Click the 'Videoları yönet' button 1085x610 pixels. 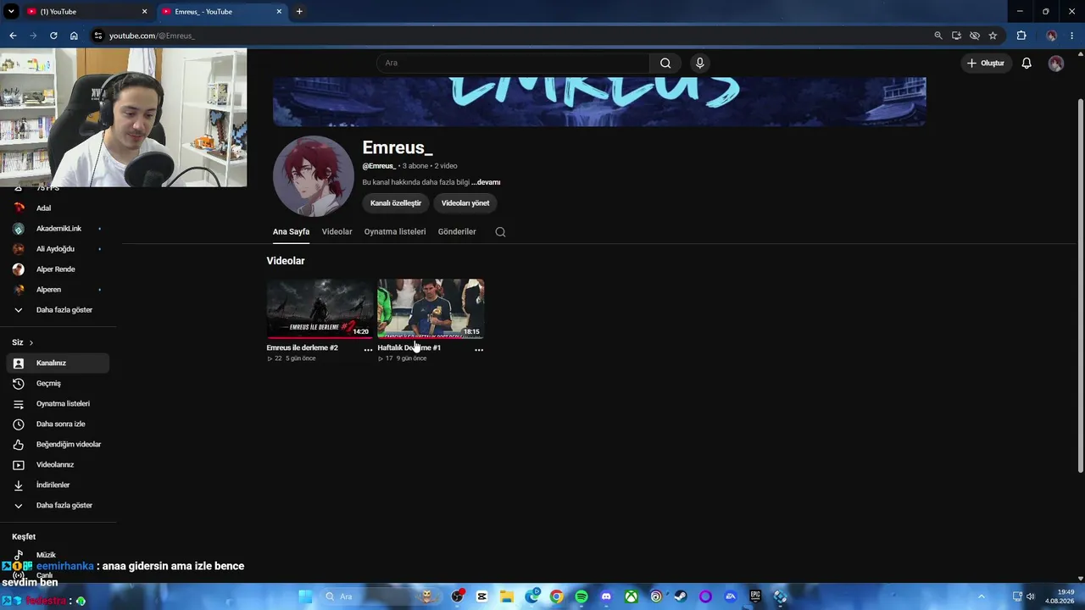click(x=465, y=203)
